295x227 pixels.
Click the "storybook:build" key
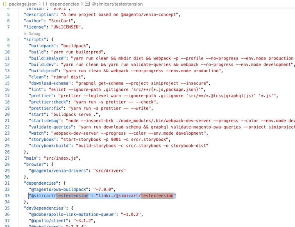tap(50, 145)
